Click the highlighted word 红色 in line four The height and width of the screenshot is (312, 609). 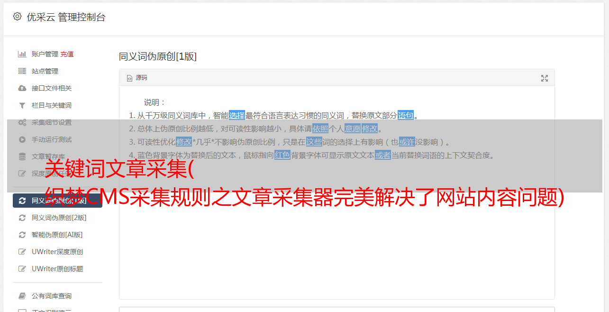282,155
